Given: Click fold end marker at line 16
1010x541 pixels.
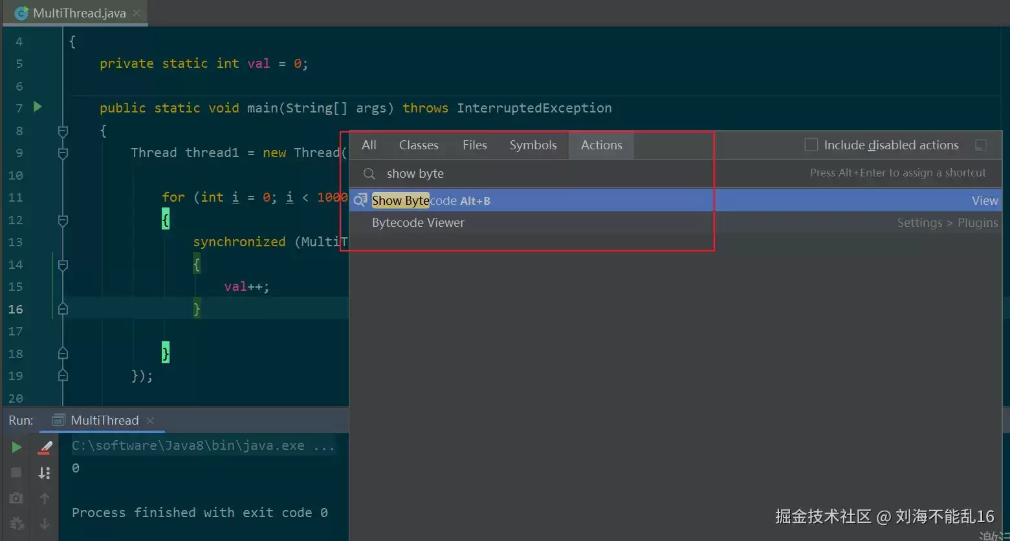Looking at the screenshot, I should pos(63,309).
